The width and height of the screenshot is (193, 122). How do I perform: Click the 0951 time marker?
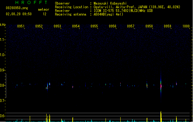[x=21, y=26]
